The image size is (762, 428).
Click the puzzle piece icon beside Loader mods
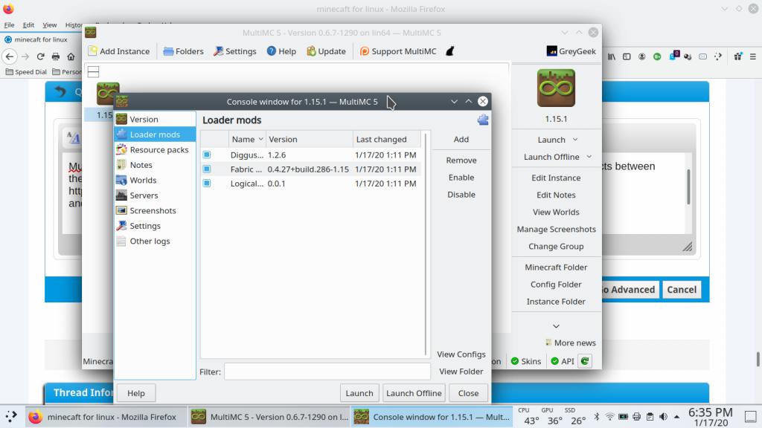click(x=483, y=120)
